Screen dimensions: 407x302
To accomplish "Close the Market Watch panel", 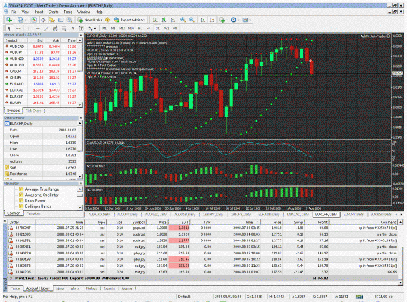I will [x=81, y=34].
